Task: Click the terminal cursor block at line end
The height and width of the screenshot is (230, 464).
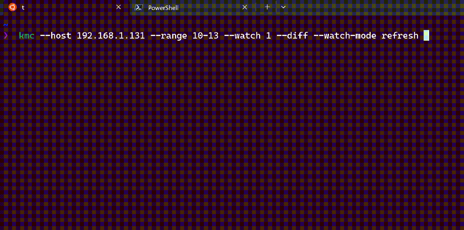Action: 426,36
